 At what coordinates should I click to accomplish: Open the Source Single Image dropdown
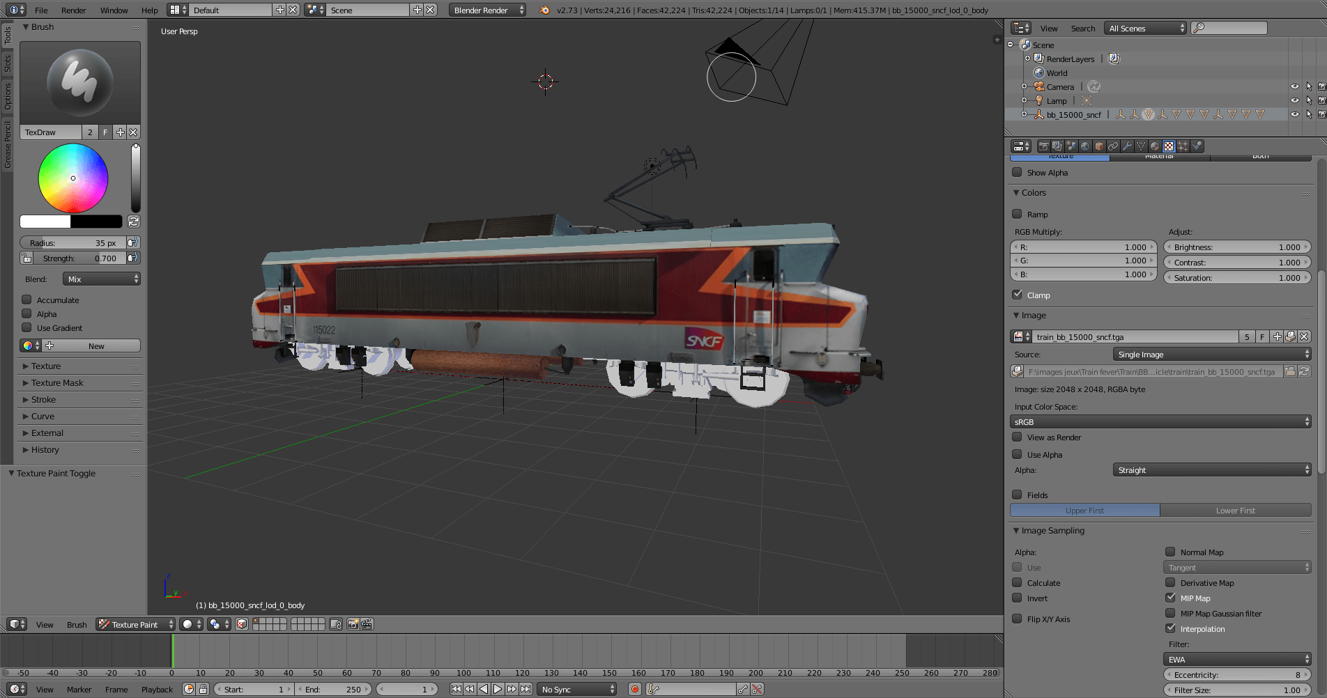[x=1212, y=355]
